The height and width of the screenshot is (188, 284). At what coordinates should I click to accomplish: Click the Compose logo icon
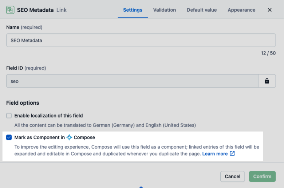69,137
